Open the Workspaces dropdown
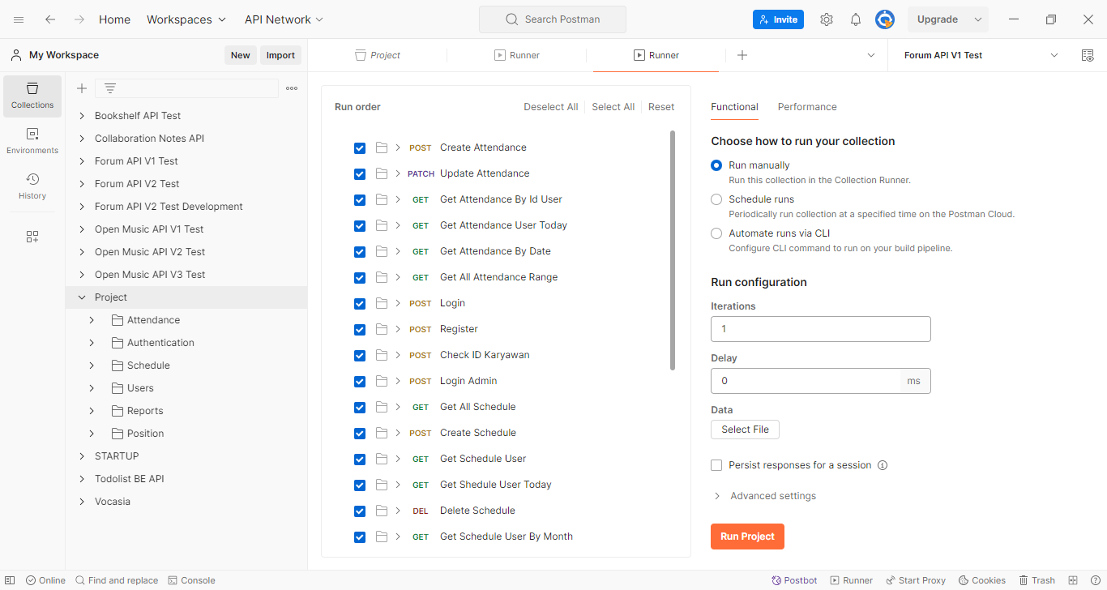The height and width of the screenshot is (590, 1107). pyautogui.click(x=186, y=19)
